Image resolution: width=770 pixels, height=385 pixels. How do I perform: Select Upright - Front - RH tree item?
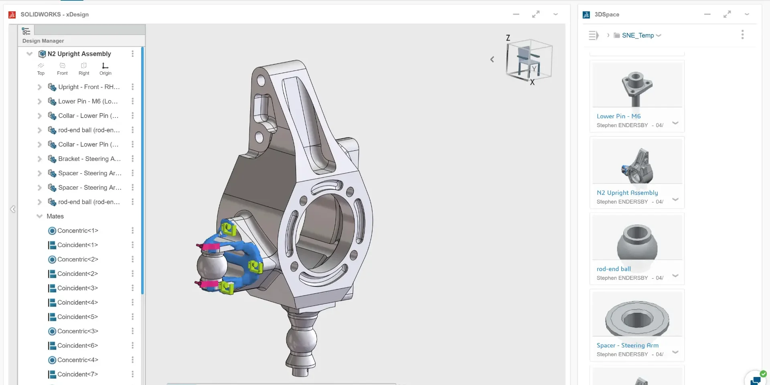pyautogui.click(x=89, y=87)
